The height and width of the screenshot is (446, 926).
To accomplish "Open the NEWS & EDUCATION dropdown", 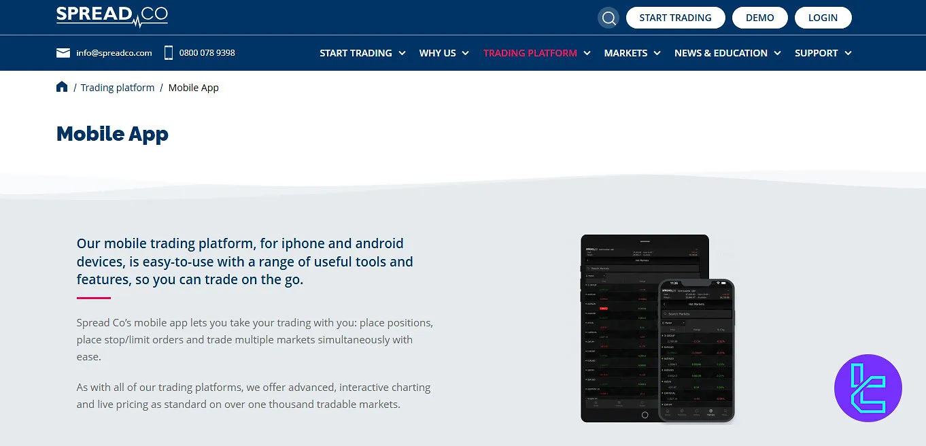I will tap(720, 53).
